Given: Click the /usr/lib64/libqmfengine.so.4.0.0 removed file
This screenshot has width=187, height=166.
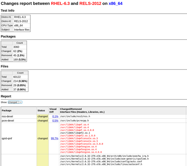Looking at the screenshot, I should click(x=81, y=152).
